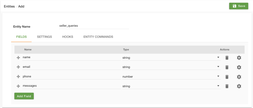Switch to the Fields tab

coord(21,37)
